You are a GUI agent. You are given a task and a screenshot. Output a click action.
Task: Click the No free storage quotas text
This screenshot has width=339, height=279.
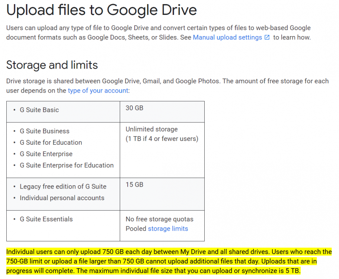[159, 219]
